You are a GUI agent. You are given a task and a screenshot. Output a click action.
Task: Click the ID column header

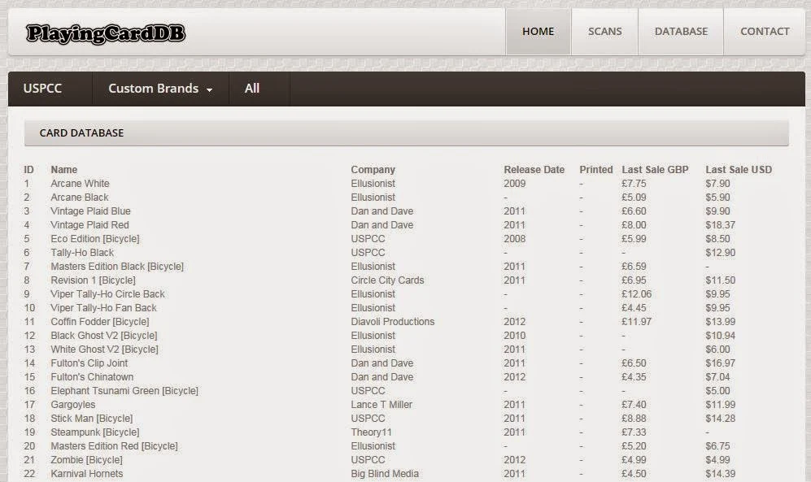pos(29,169)
